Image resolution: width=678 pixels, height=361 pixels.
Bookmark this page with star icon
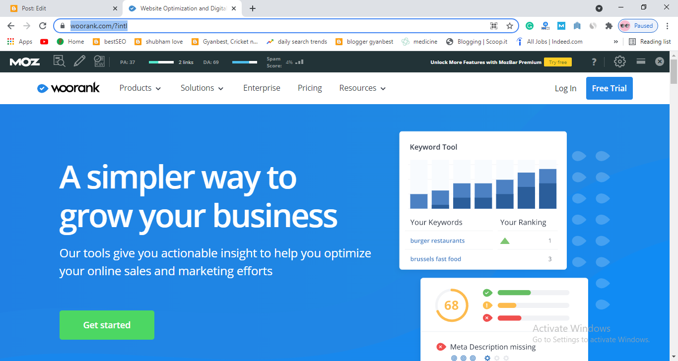coord(509,26)
